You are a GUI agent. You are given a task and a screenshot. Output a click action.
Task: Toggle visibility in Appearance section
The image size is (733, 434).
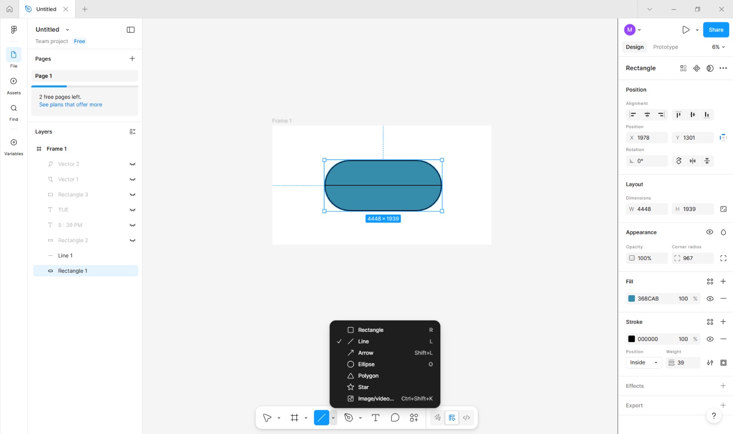[710, 232]
